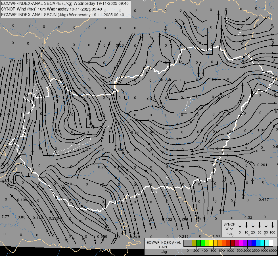
Task: Click the 1000 tick label on the CAPE scale
Action: click(x=230, y=251)
